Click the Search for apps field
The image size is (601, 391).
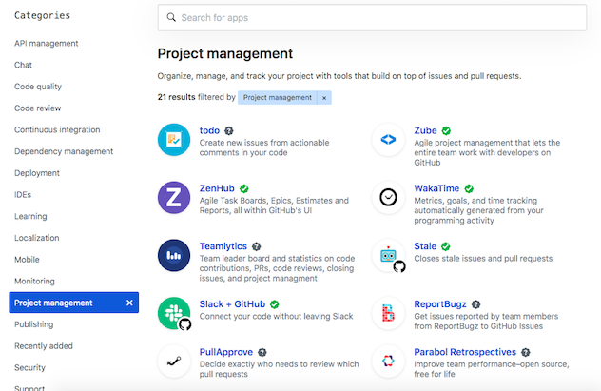click(372, 18)
